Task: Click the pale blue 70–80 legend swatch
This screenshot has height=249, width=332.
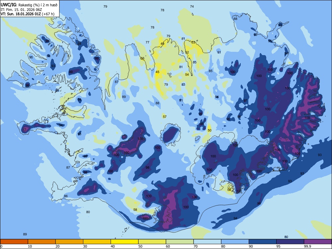Action: tap(207, 242)
